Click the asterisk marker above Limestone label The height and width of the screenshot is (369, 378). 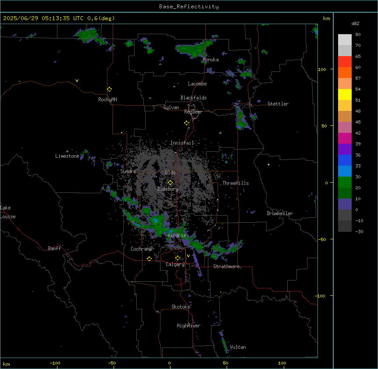coord(67,152)
